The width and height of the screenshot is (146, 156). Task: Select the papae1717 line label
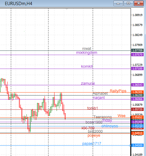point(92,144)
